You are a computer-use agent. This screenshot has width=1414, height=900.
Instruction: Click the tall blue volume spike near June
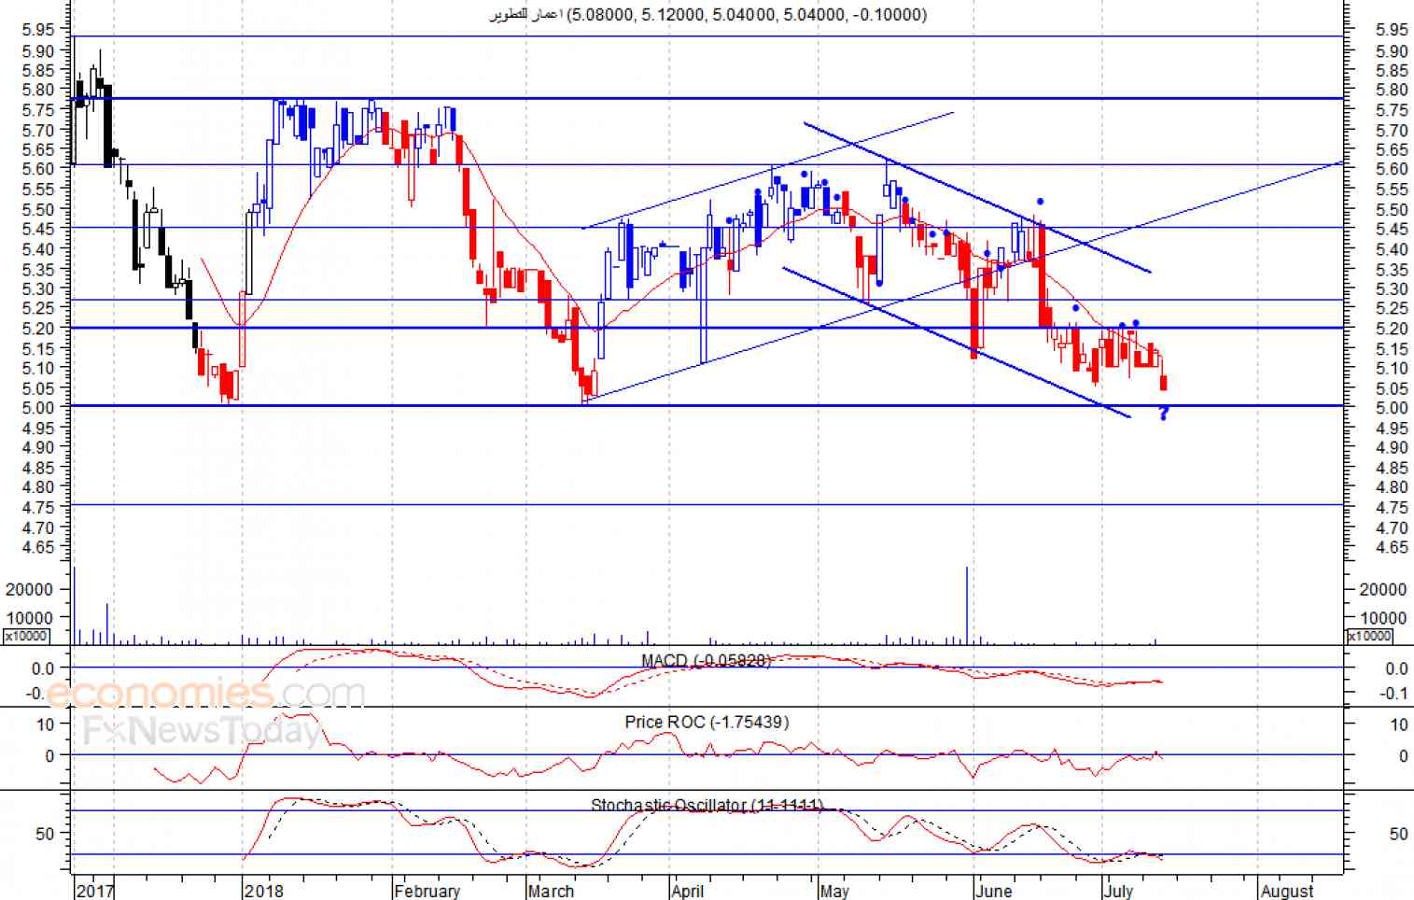point(967,605)
